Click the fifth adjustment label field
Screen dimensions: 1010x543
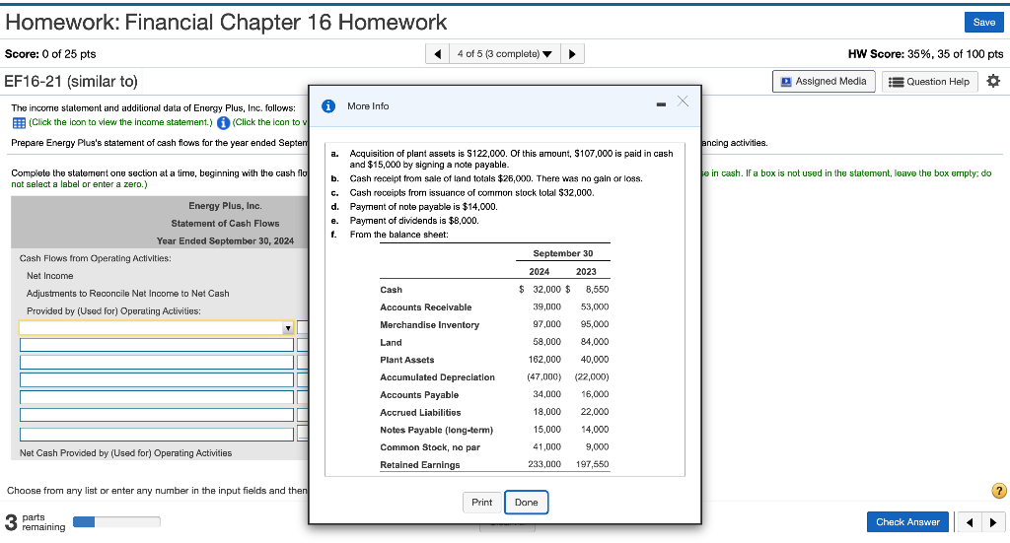click(157, 397)
